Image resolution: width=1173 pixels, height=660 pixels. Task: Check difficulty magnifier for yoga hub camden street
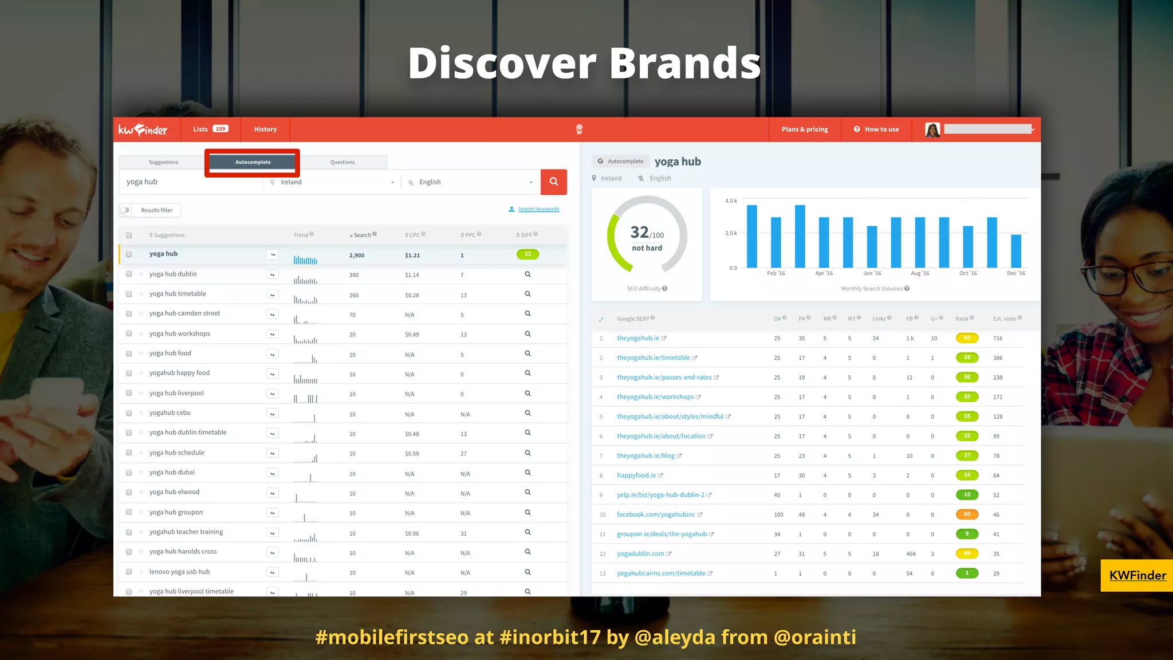pos(528,313)
